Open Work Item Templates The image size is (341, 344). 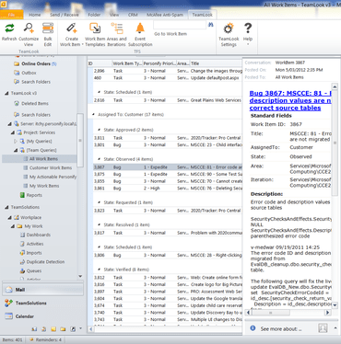(95, 34)
